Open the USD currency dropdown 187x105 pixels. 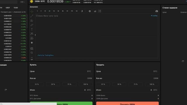pyautogui.click(x=23, y=2)
